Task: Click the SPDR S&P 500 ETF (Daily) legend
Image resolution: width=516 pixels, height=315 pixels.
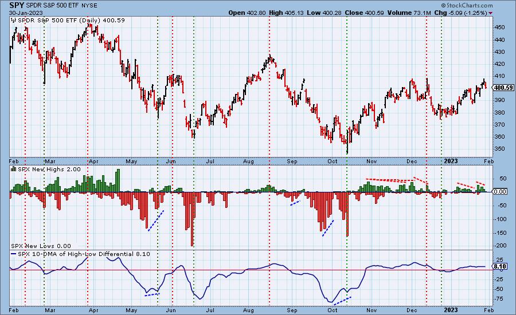Action: (72, 20)
